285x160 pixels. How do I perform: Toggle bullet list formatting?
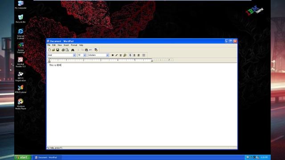point(144,55)
